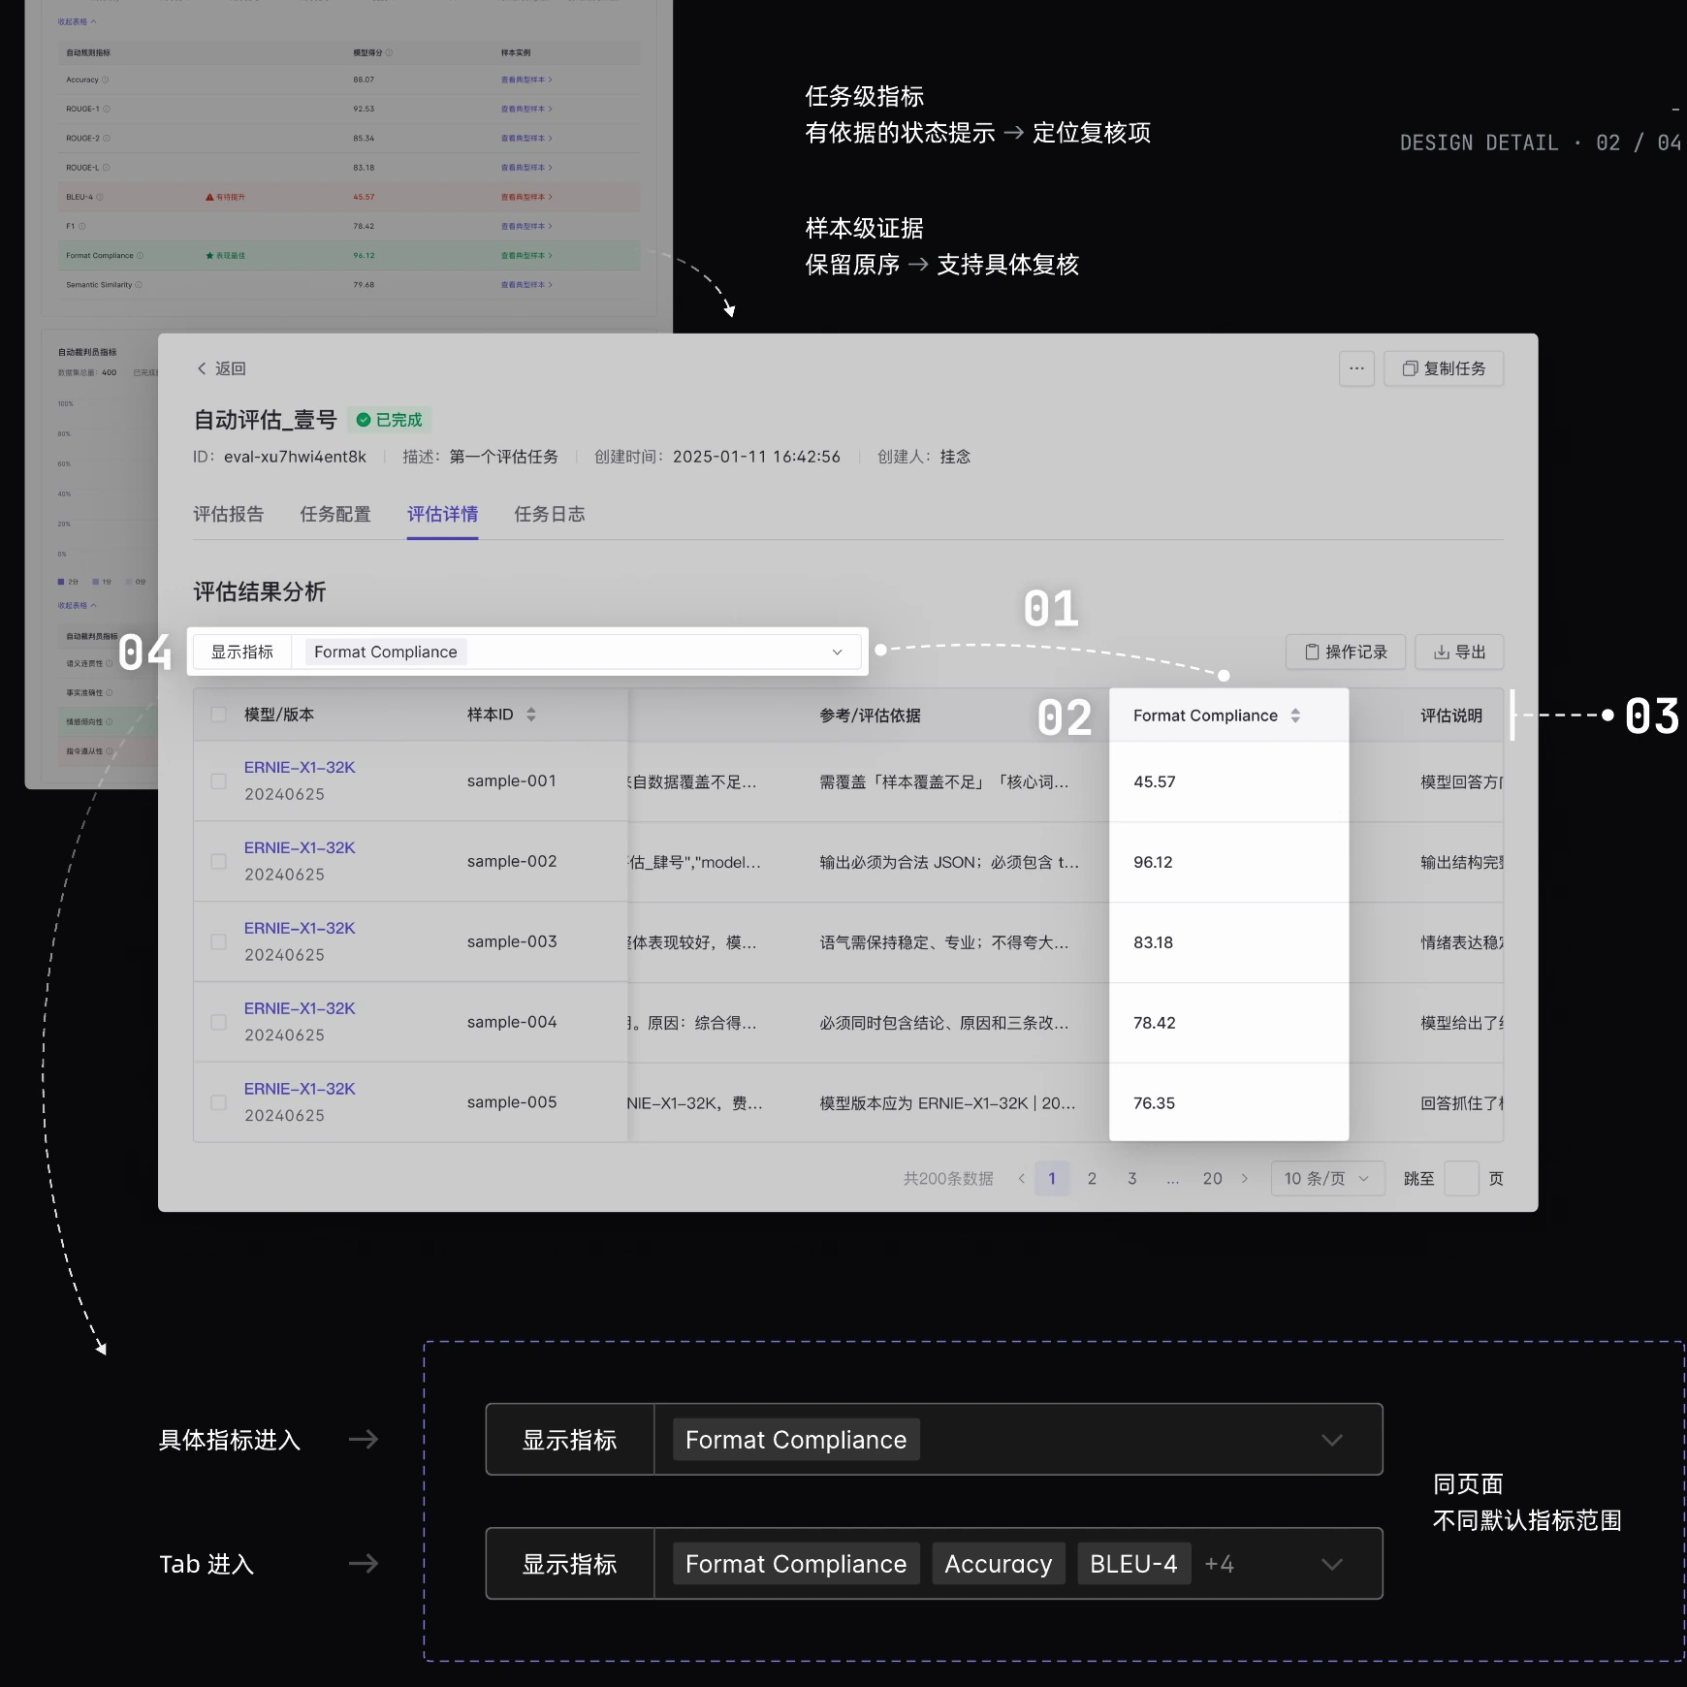
Task: Open ERNIE-X1-32K link in sample-003 row
Action: (300, 928)
